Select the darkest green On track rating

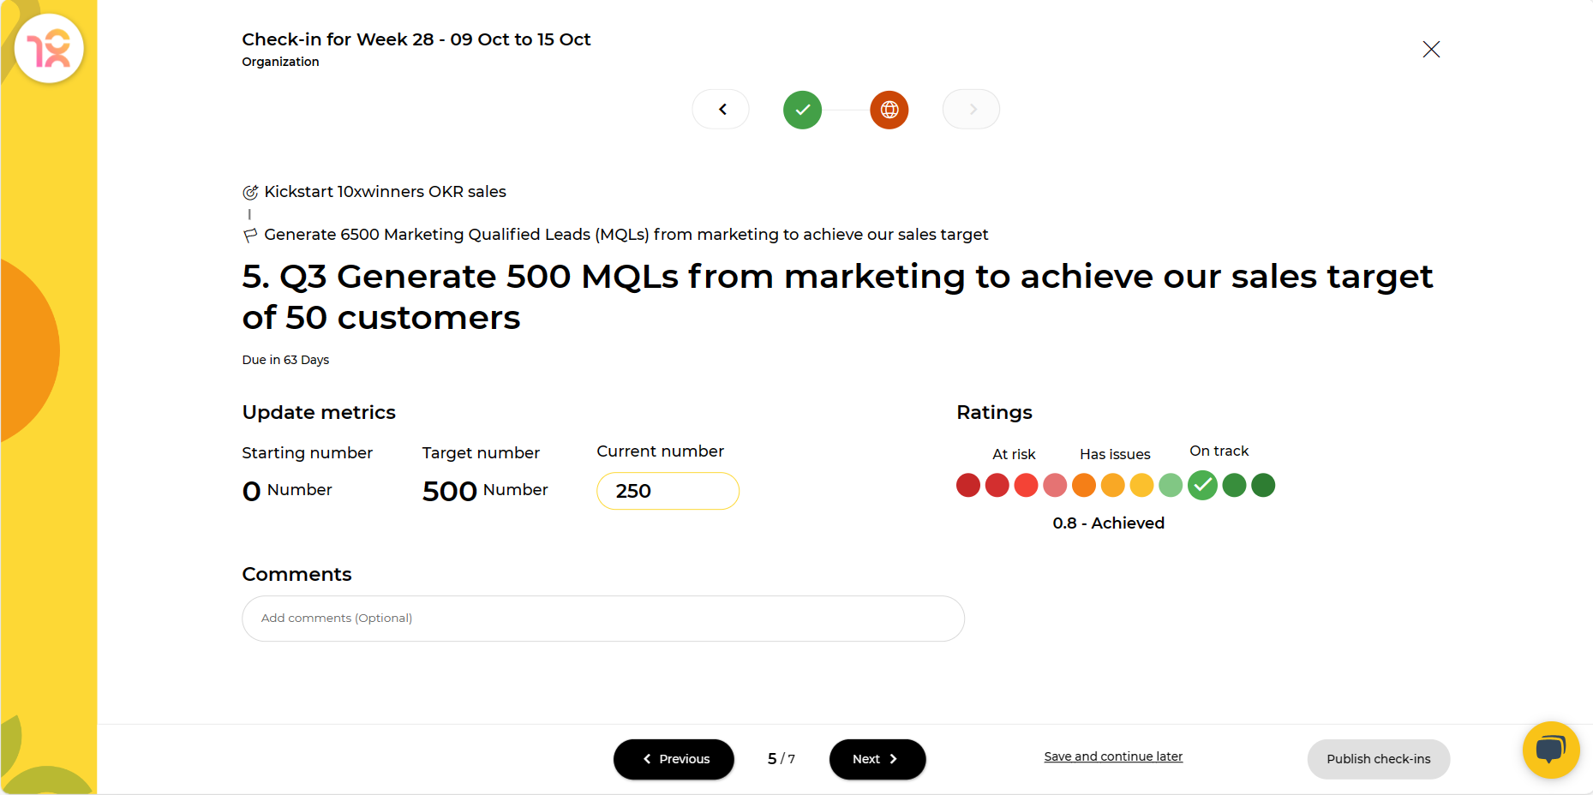[x=1262, y=485]
